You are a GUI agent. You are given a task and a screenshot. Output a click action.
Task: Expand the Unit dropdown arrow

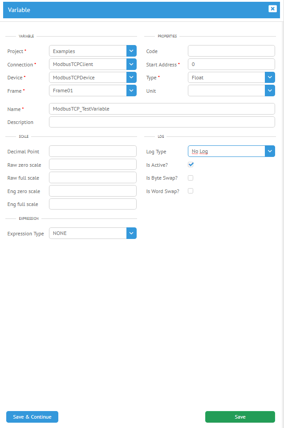click(x=270, y=91)
